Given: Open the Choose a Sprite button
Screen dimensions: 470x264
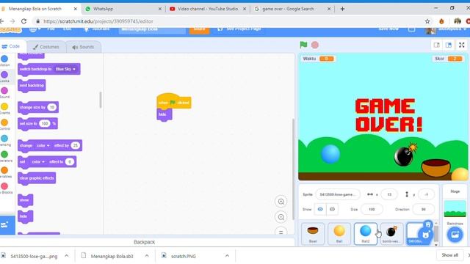Looking at the screenshot, I should 426,235.
